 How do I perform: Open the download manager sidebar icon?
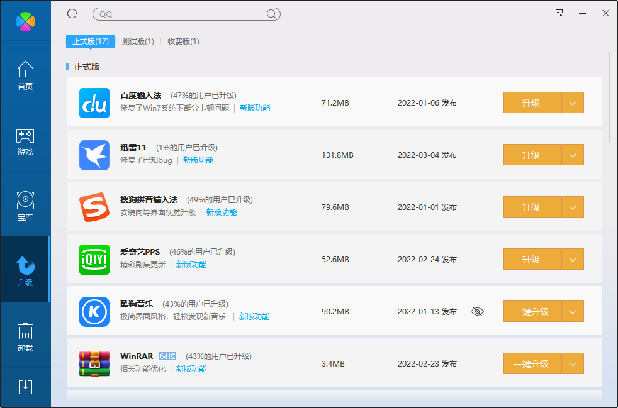[x=25, y=387]
